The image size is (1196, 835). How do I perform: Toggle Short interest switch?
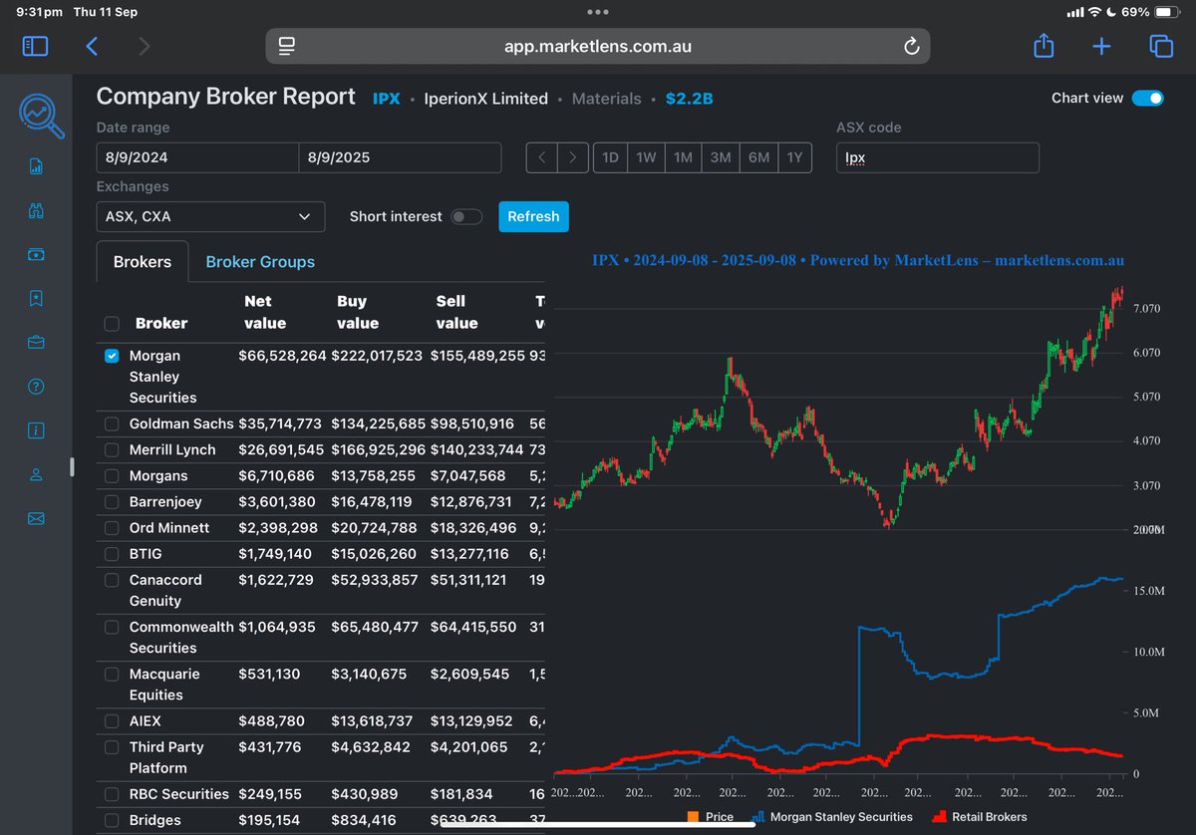[466, 216]
